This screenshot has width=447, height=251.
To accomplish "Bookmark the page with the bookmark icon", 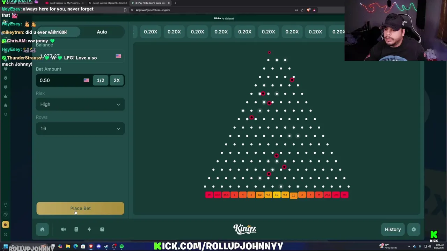I will click(125, 10).
